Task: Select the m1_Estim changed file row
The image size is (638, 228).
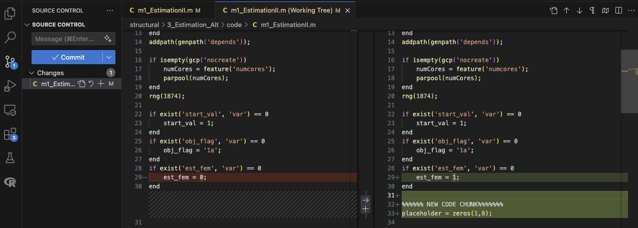Action: click(x=72, y=84)
